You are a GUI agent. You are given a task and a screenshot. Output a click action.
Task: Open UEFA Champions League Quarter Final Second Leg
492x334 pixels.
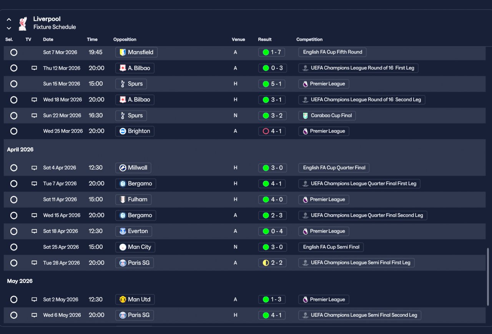363,215
